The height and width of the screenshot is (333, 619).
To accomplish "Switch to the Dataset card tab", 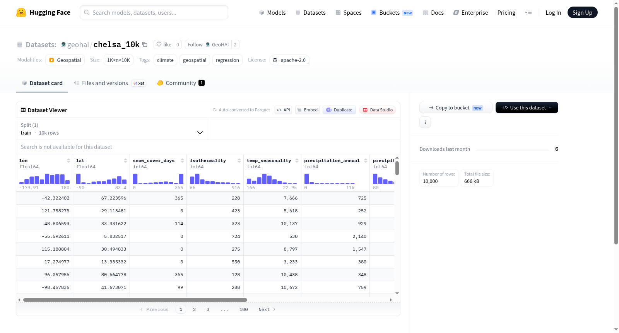I will [x=42, y=83].
